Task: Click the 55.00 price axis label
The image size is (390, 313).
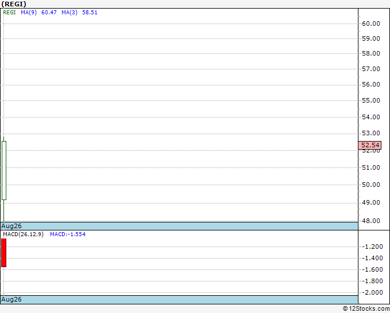Action: tap(371, 100)
